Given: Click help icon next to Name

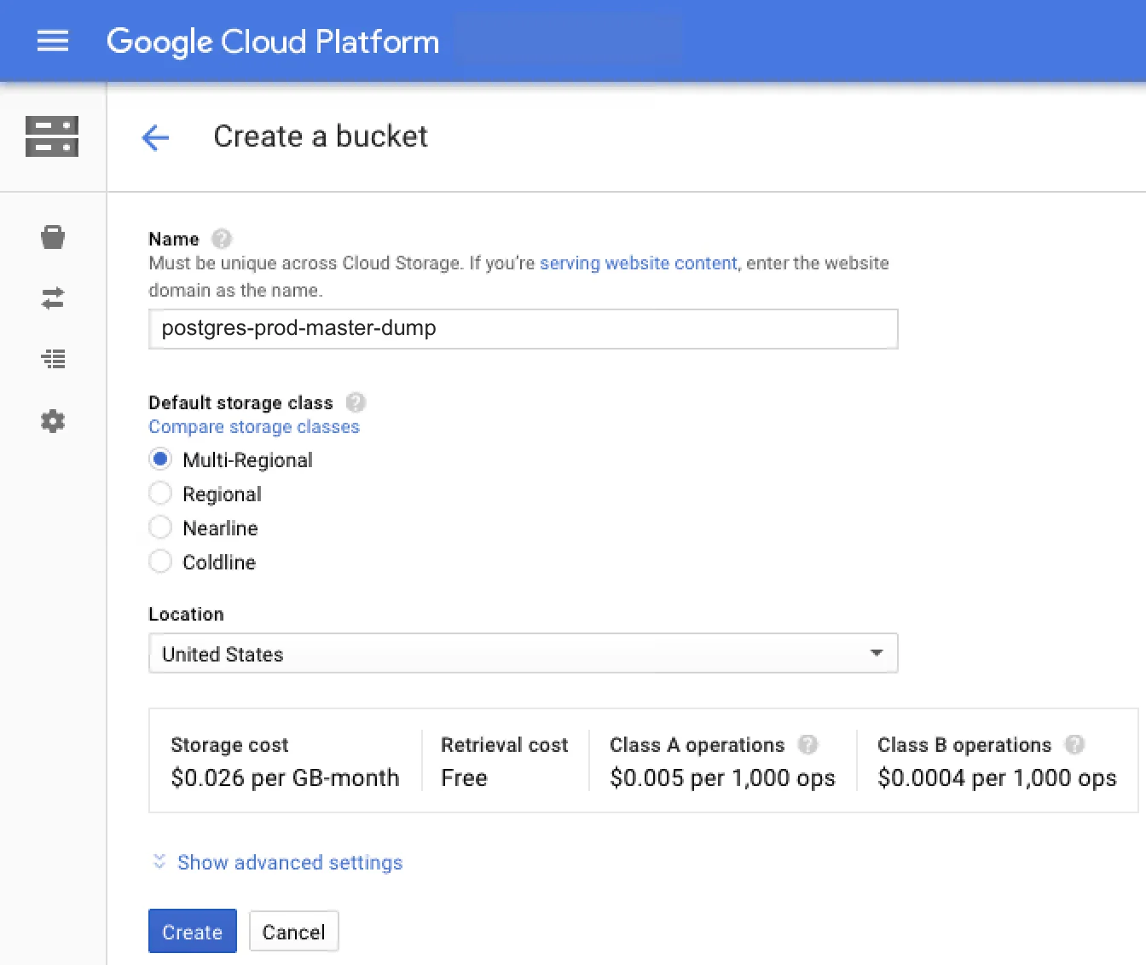Looking at the screenshot, I should [222, 239].
